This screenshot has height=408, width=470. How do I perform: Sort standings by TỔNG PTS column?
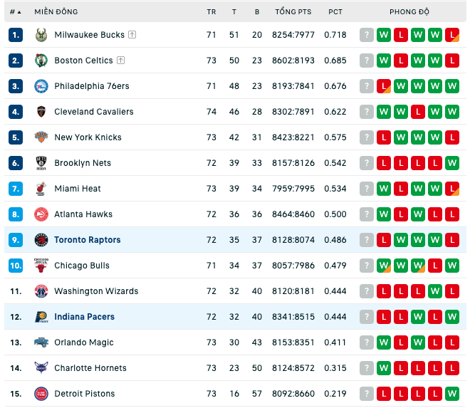[x=293, y=12]
